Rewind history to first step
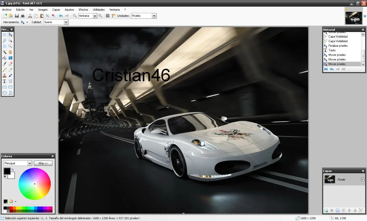Viewport: 367px width, 221px height. click(326, 69)
